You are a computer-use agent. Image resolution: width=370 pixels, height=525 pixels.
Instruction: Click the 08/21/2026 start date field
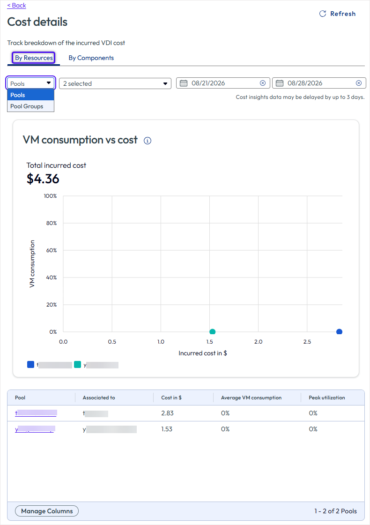pos(223,83)
